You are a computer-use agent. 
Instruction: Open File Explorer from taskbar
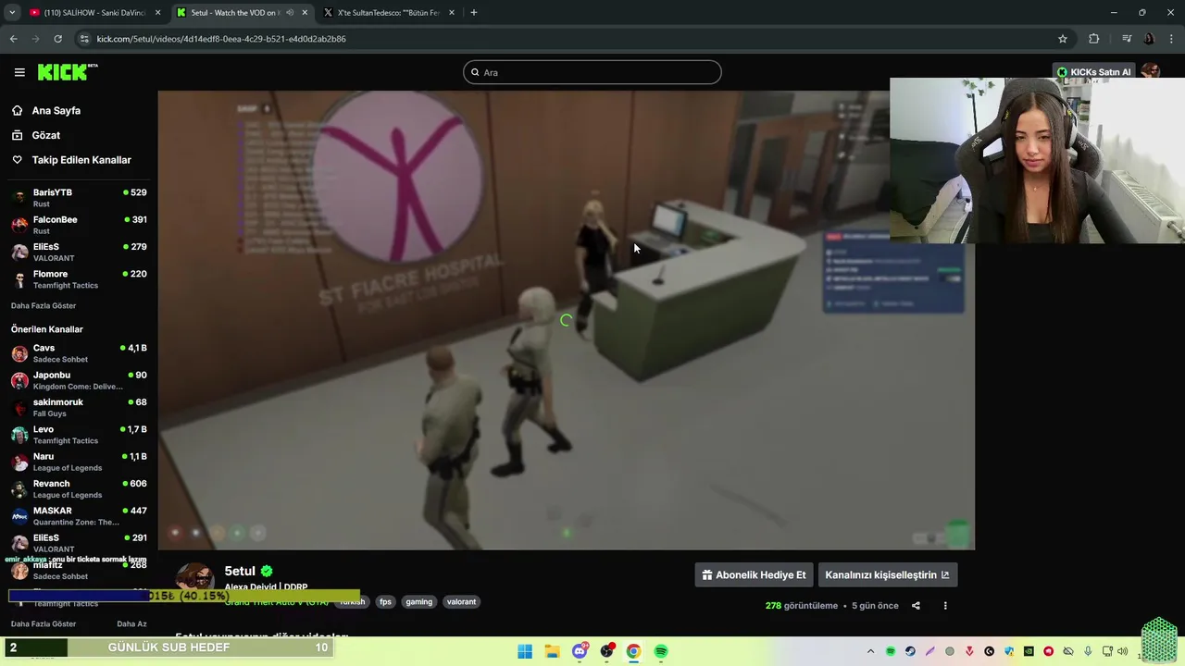(552, 651)
